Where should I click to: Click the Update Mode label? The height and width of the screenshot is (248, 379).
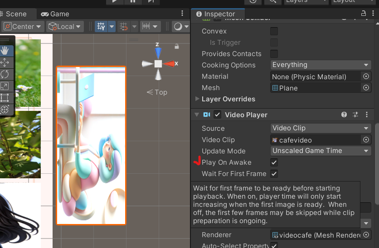pos(224,151)
